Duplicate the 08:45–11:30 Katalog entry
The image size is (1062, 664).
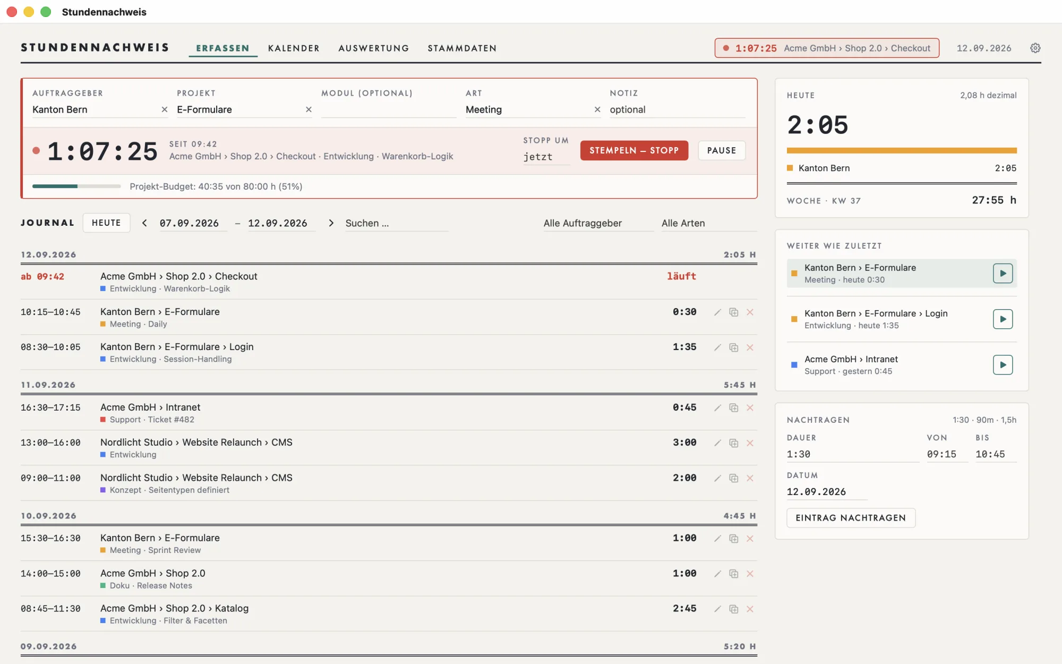click(734, 609)
